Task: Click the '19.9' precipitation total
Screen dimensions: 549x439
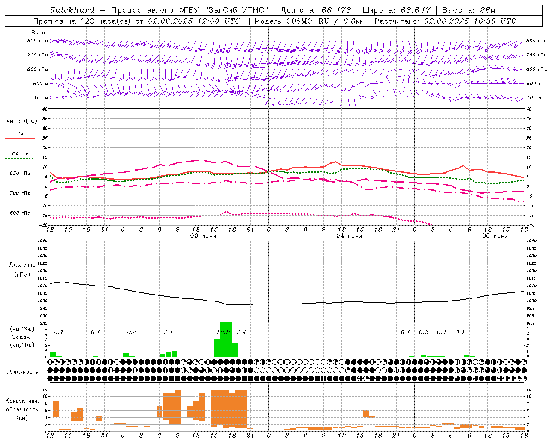Action: click(223, 332)
